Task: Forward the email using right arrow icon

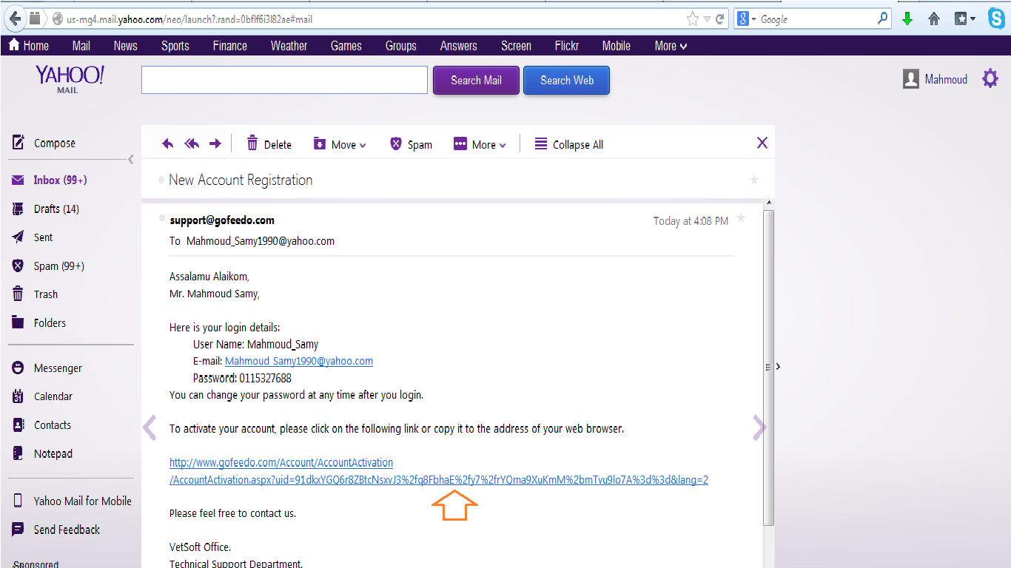Action: point(215,143)
